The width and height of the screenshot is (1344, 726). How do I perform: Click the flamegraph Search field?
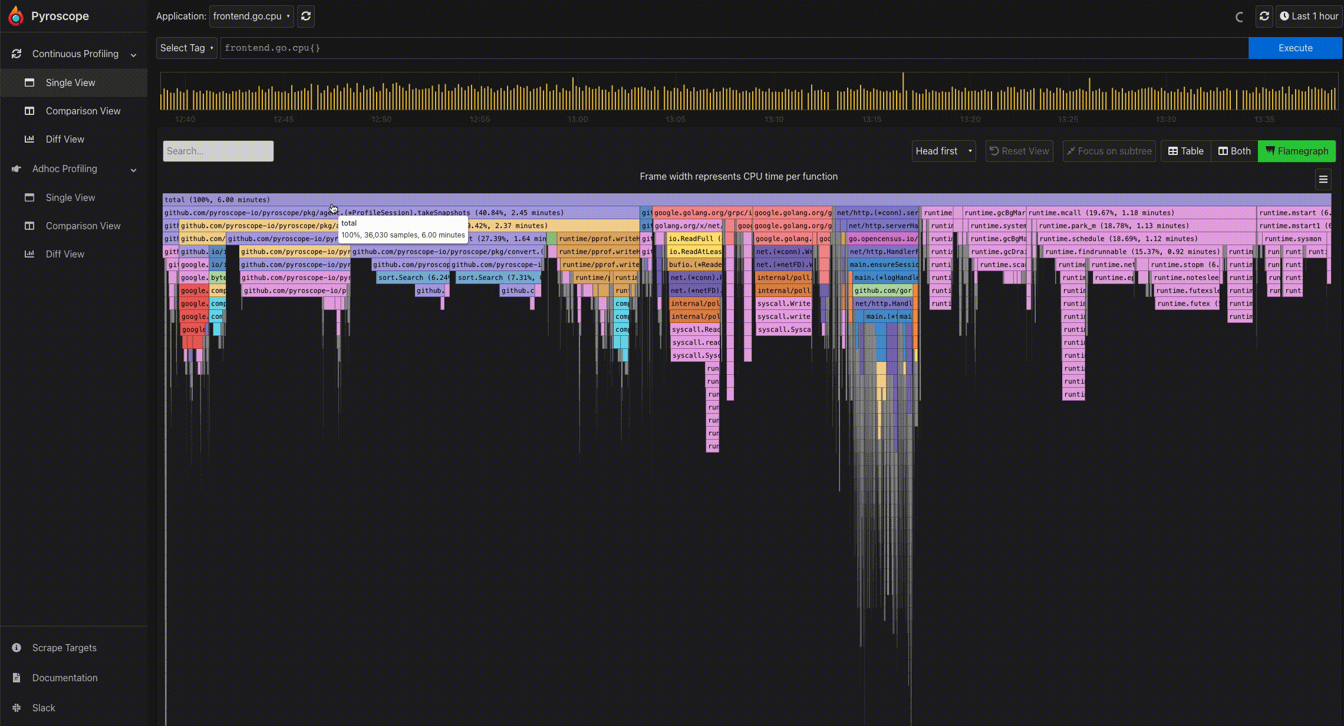pos(218,151)
